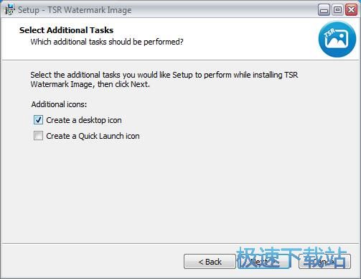The width and height of the screenshot is (361, 279).
Task: Click the 'Additional icons:' group label
Action: click(x=59, y=104)
